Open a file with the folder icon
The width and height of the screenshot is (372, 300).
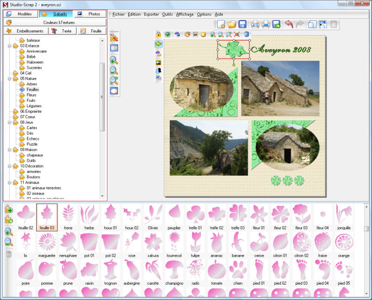[x=232, y=24]
